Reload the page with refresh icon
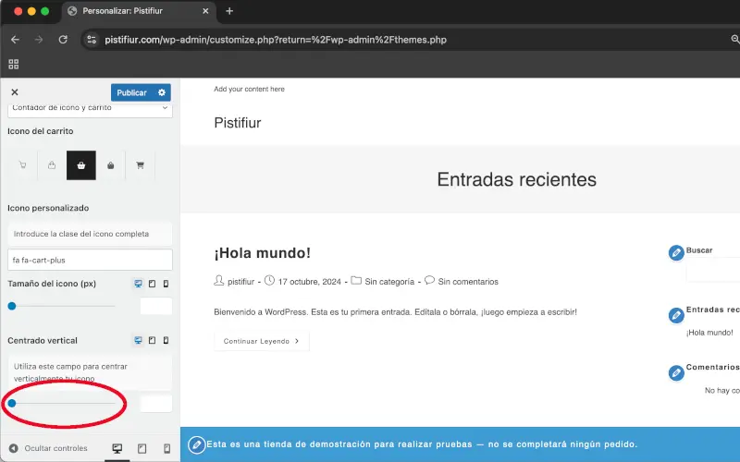The height and width of the screenshot is (462, 740). pyautogui.click(x=63, y=40)
